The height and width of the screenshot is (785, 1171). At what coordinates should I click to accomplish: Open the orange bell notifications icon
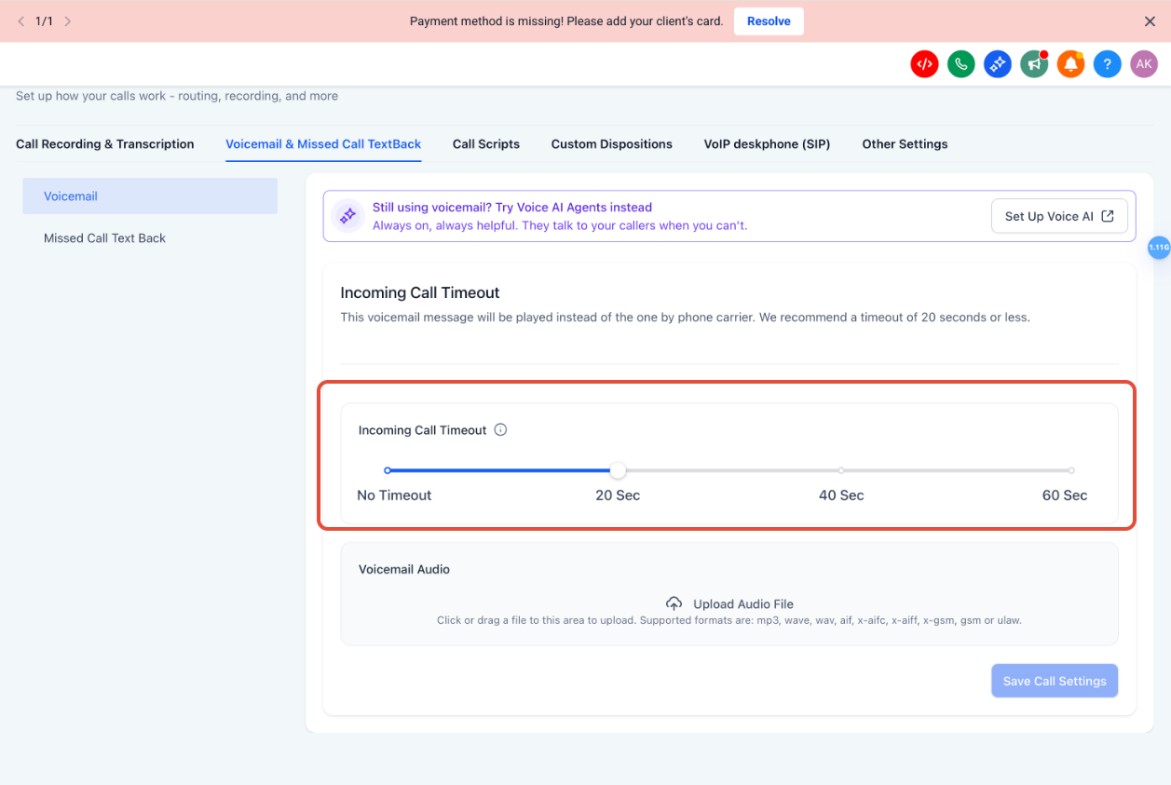click(x=1070, y=64)
